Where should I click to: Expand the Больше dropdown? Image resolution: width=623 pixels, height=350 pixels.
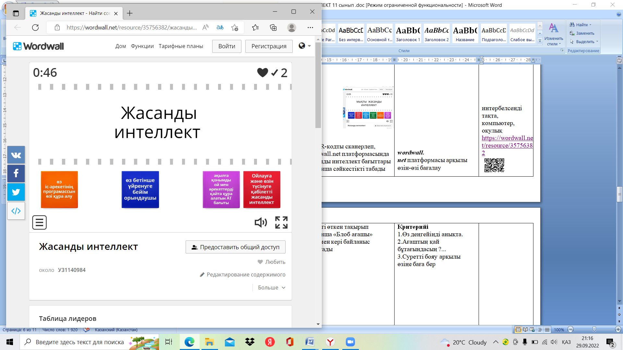point(272,287)
